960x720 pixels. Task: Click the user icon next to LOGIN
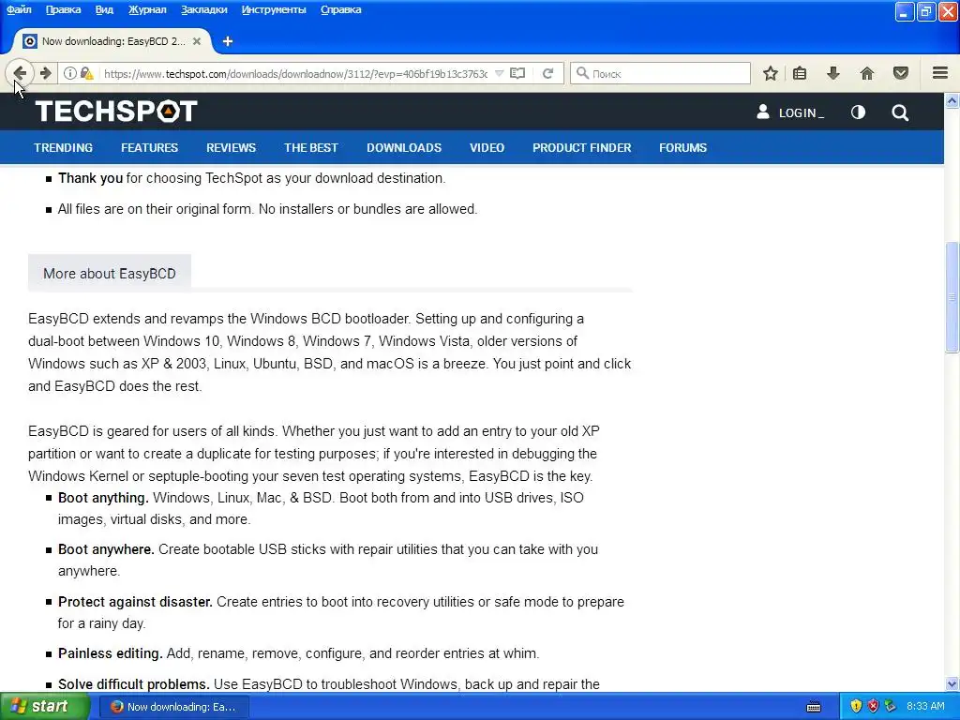(763, 112)
